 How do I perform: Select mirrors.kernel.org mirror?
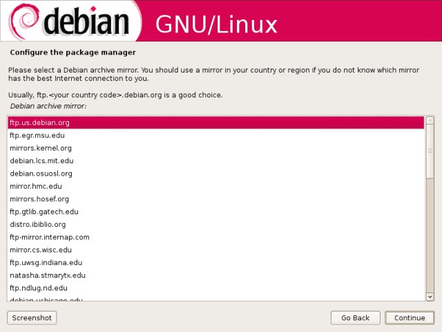[41, 148]
